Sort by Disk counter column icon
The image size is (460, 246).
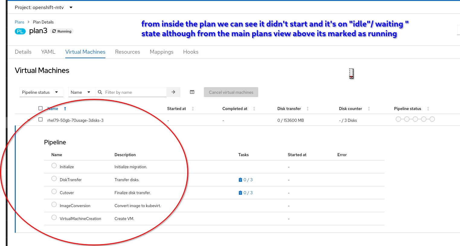tap(369, 109)
